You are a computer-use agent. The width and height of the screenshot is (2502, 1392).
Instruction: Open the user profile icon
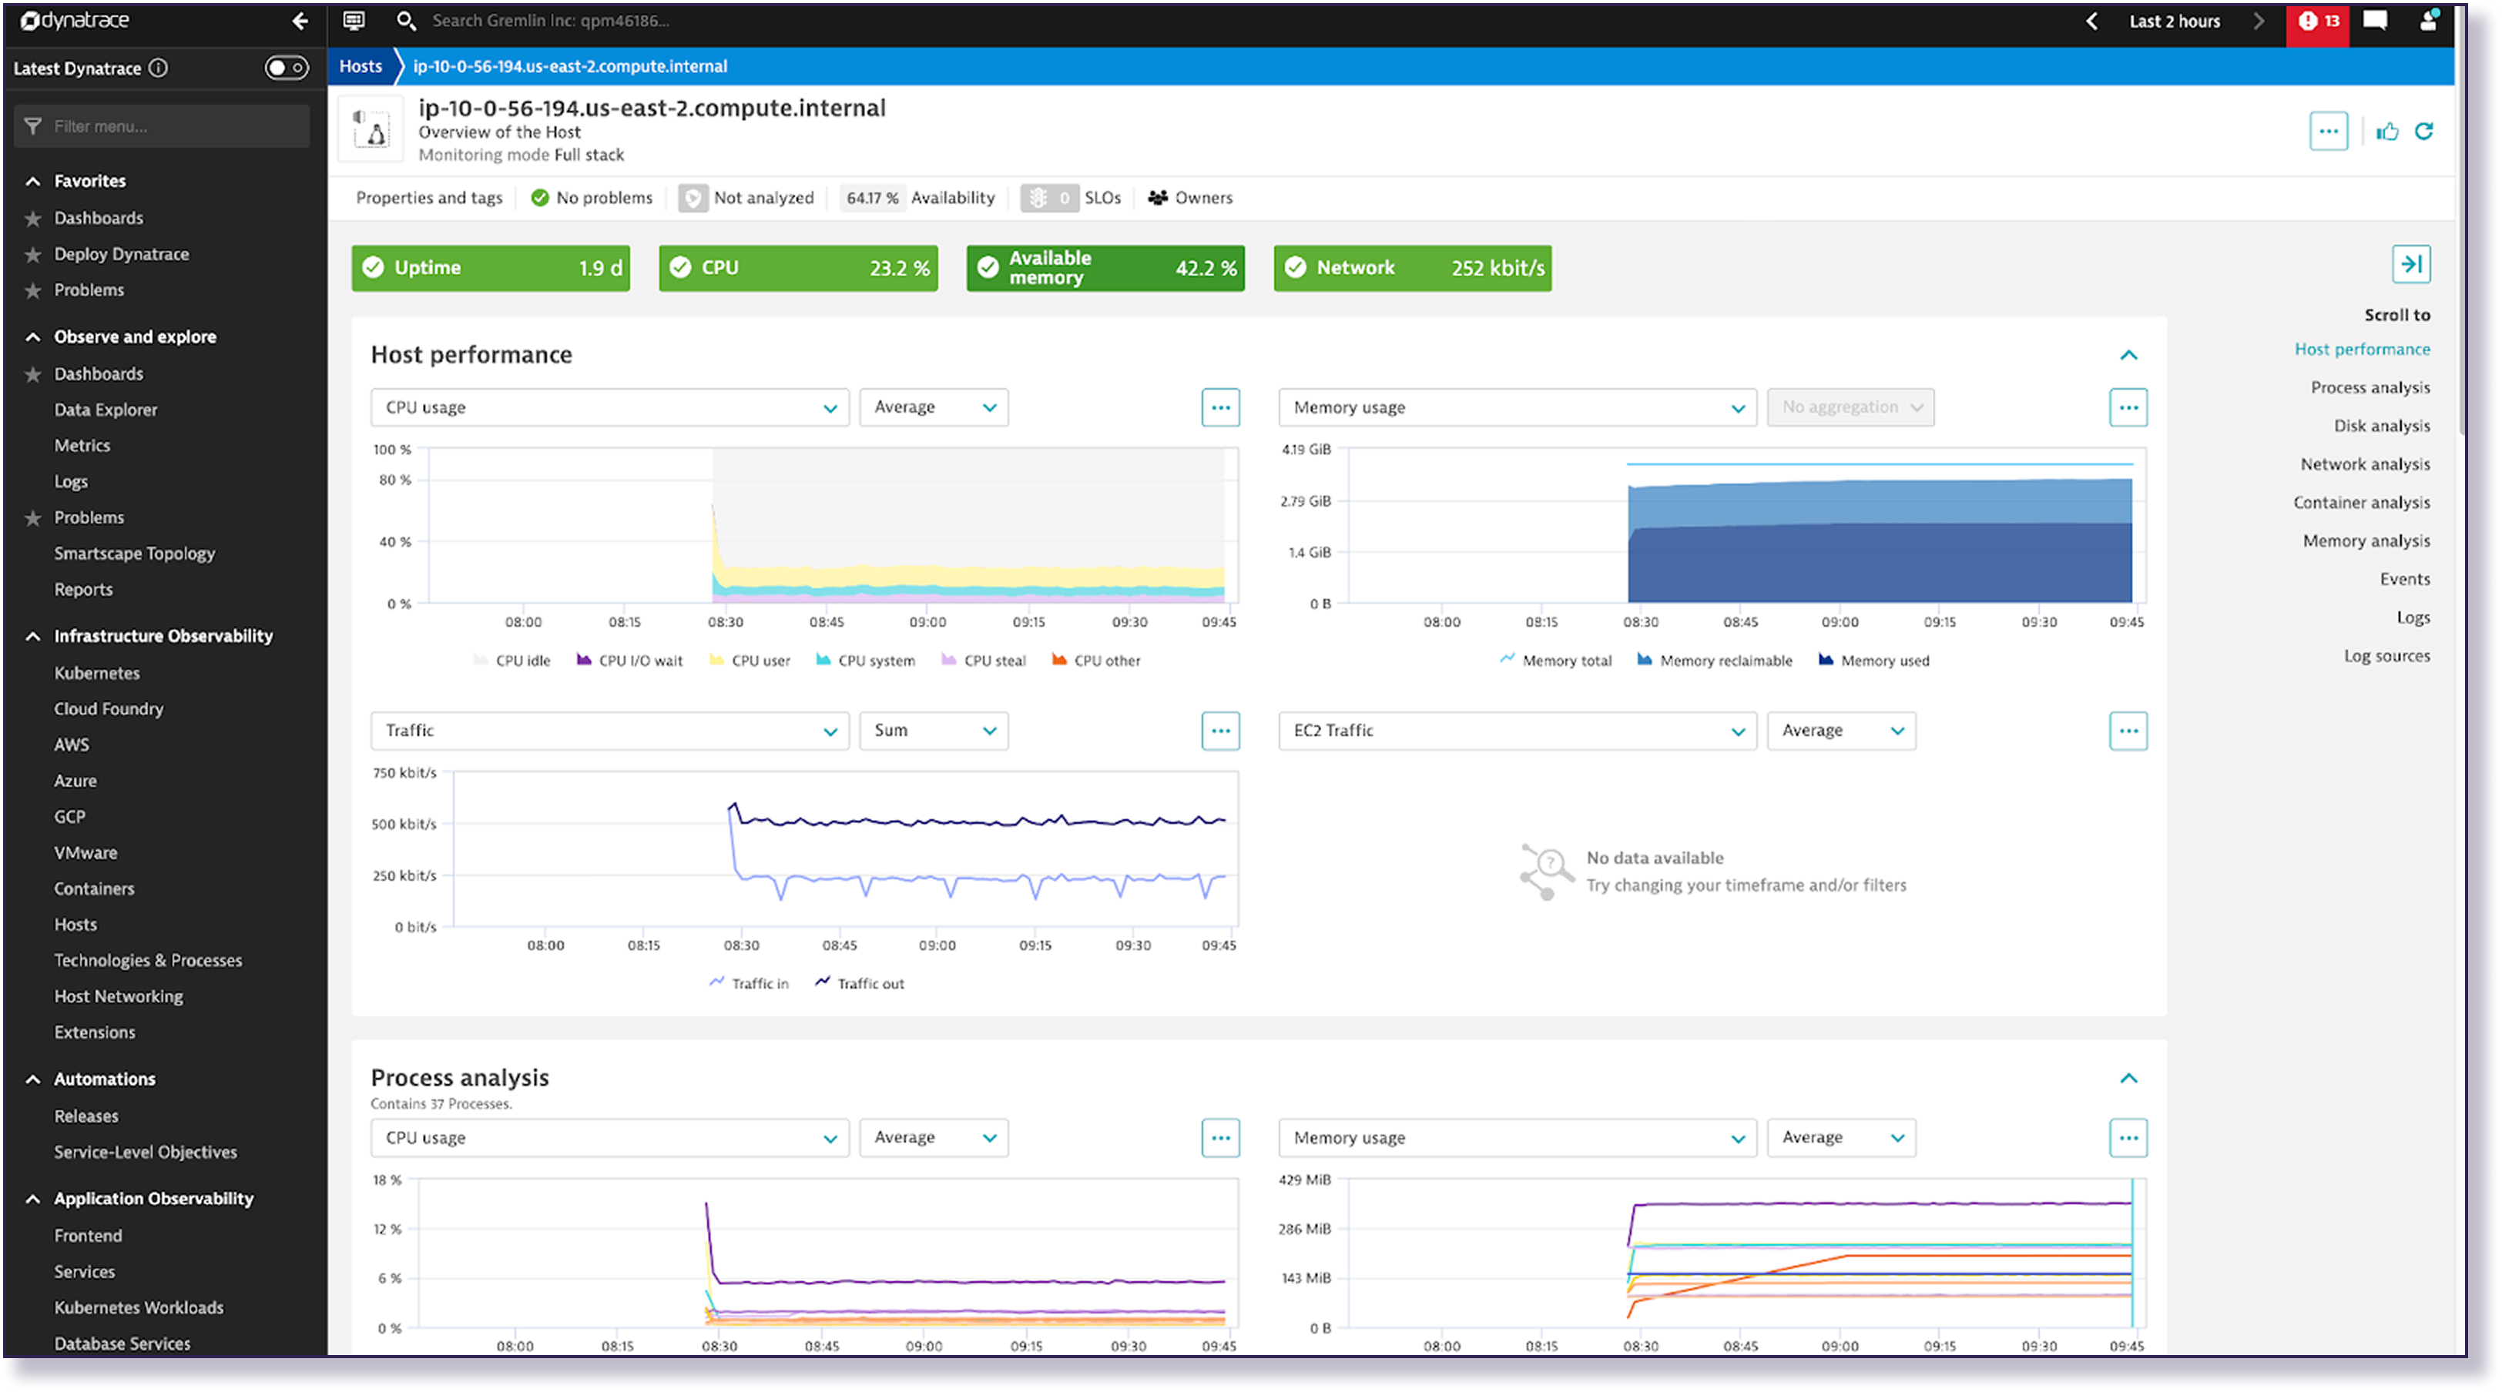pos(2427,22)
